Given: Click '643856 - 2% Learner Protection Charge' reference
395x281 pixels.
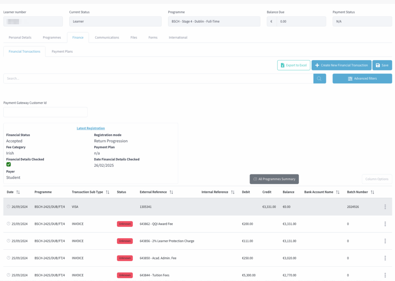Looking at the screenshot, I should tap(167, 241).
